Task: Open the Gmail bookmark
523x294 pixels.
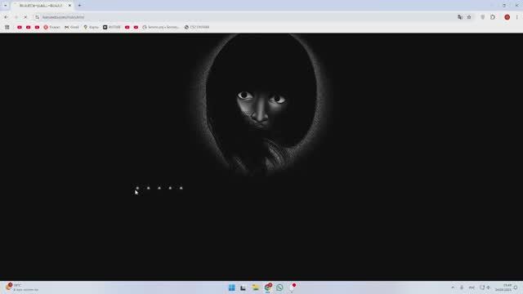Action: (x=72, y=27)
